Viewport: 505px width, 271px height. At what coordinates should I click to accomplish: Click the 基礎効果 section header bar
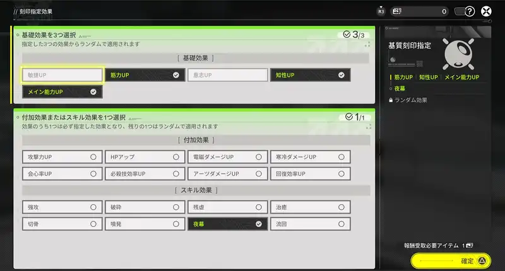(x=196, y=58)
